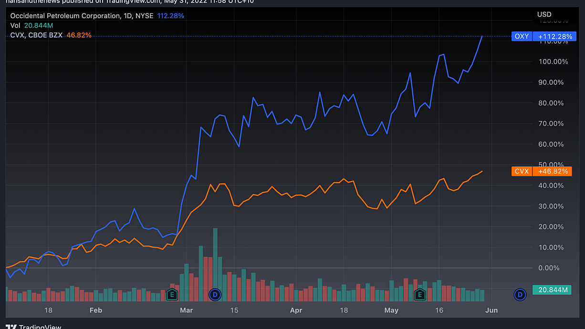
Task: Click the Feb date label
Action: click(x=96, y=310)
